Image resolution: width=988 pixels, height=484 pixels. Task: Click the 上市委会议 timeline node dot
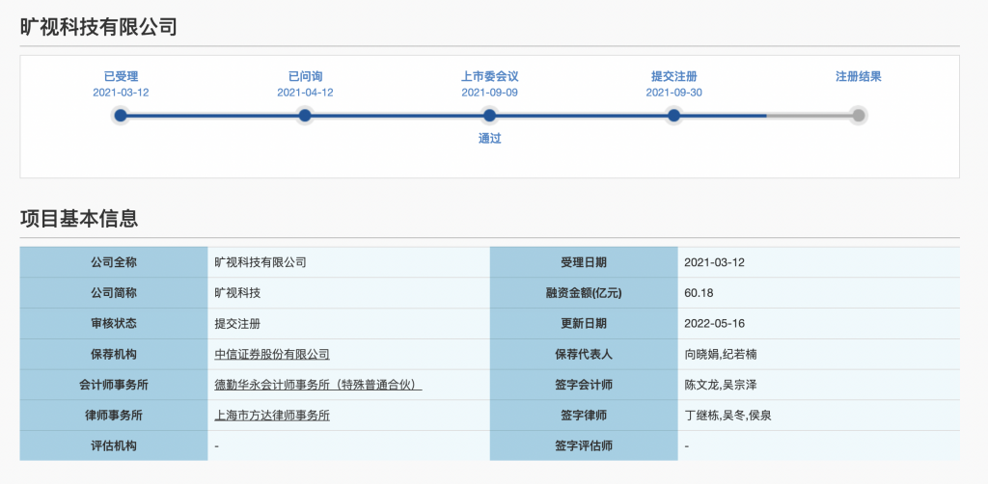pyautogui.click(x=489, y=116)
